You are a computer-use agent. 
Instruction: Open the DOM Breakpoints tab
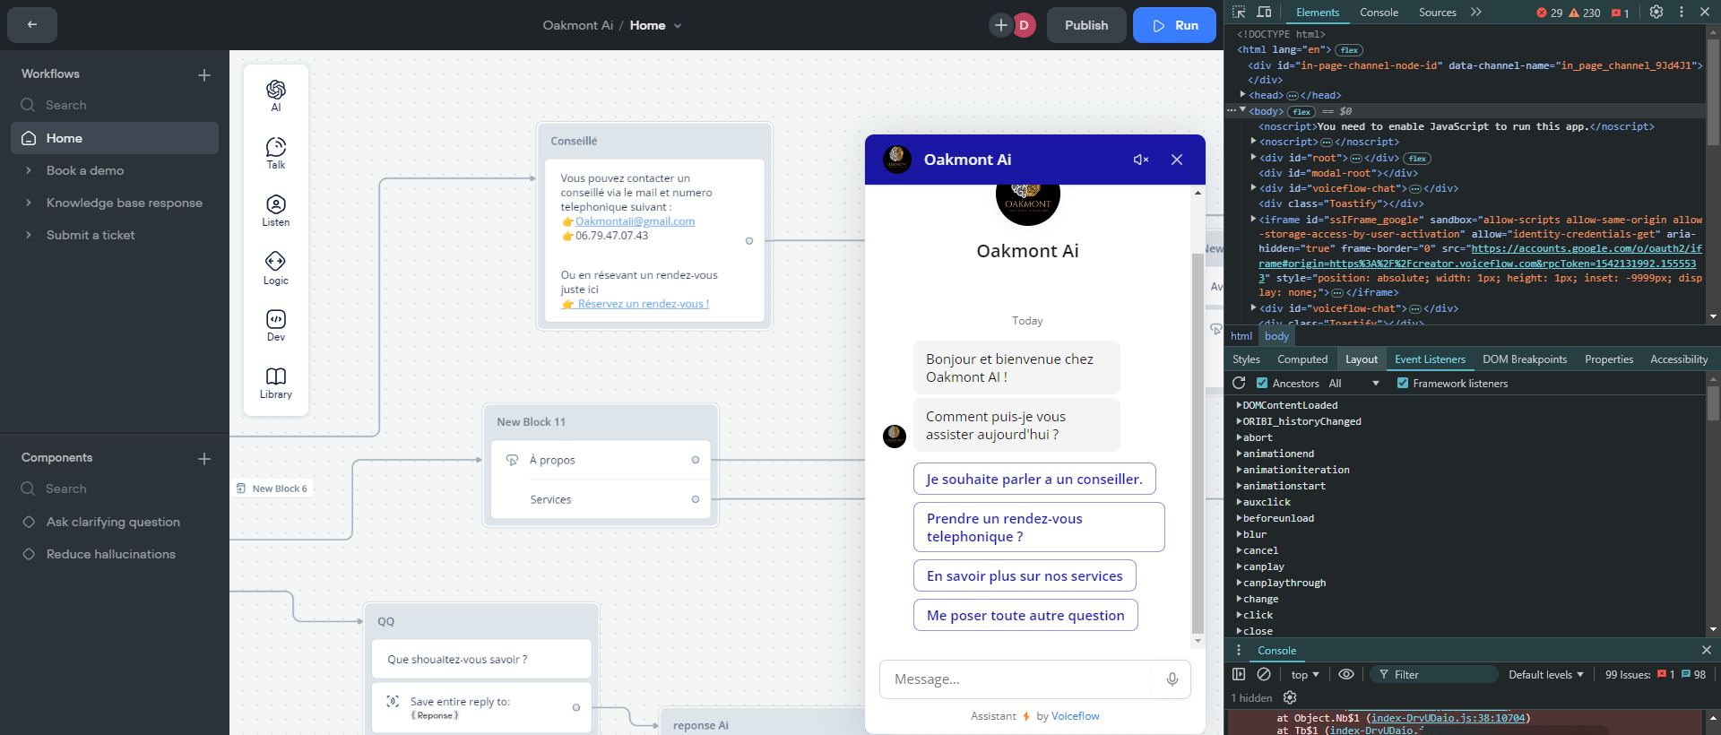click(1525, 359)
